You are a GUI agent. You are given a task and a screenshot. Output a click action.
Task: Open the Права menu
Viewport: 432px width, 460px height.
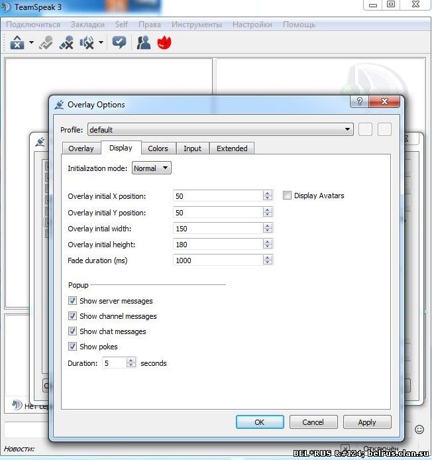point(150,25)
